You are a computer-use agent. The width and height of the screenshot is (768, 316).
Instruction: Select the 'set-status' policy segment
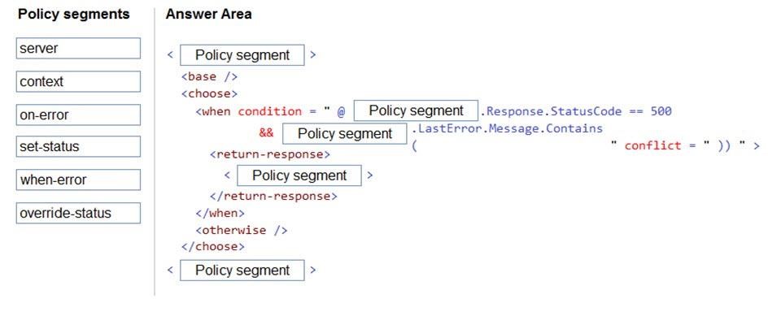pyautogui.click(x=78, y=146)
